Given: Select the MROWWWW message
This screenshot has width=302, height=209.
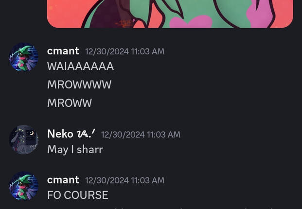Looking at the screenshot, I should 79,84.
